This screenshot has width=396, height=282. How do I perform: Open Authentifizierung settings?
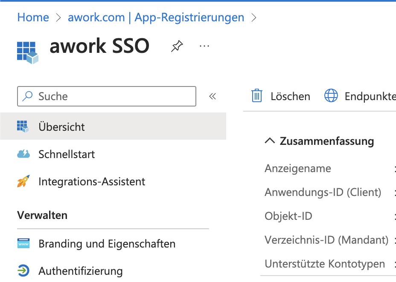pos(81,271)
